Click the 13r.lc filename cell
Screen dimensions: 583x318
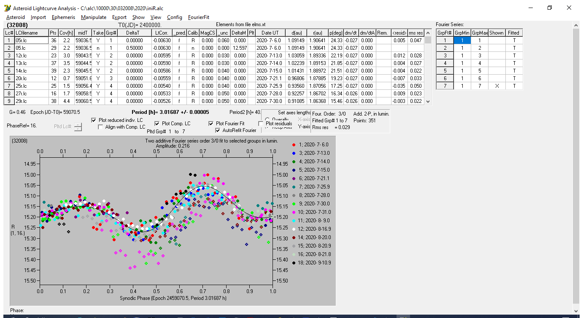click(x=31, y=63)
